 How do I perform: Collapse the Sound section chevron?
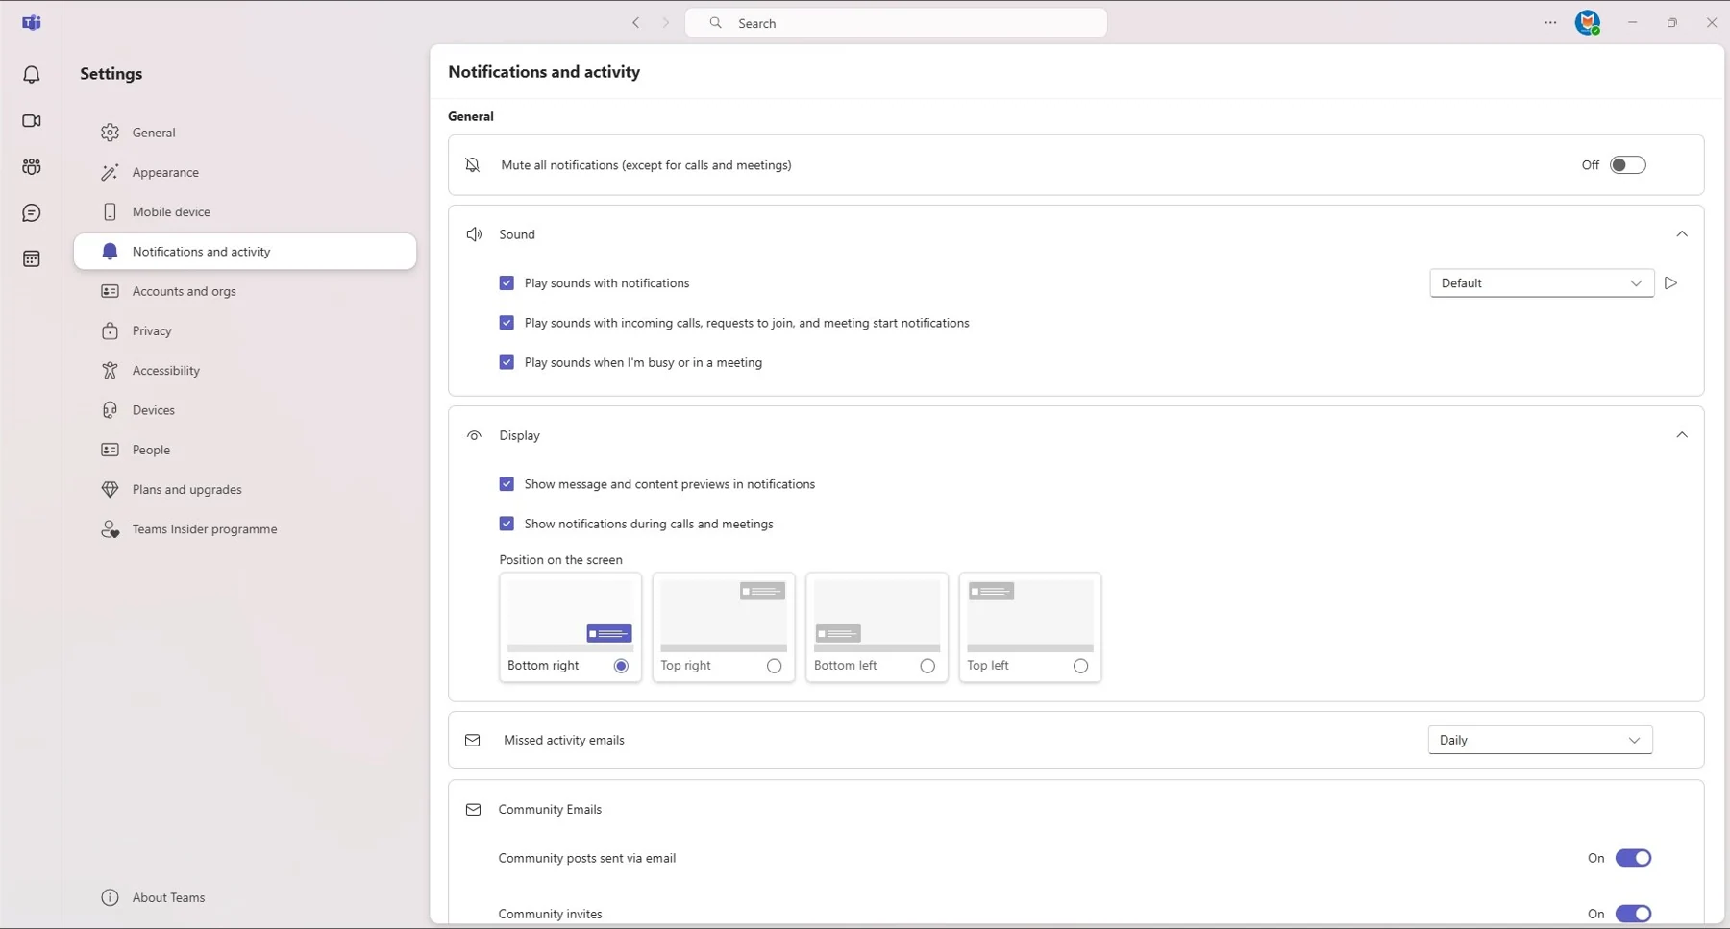click(1682, 234)
